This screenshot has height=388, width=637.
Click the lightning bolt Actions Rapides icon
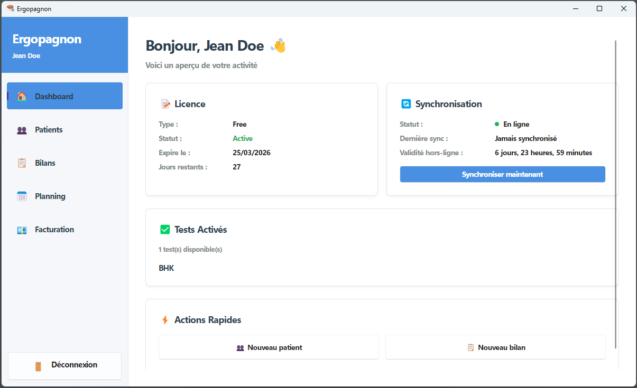(x=165, y=320)
